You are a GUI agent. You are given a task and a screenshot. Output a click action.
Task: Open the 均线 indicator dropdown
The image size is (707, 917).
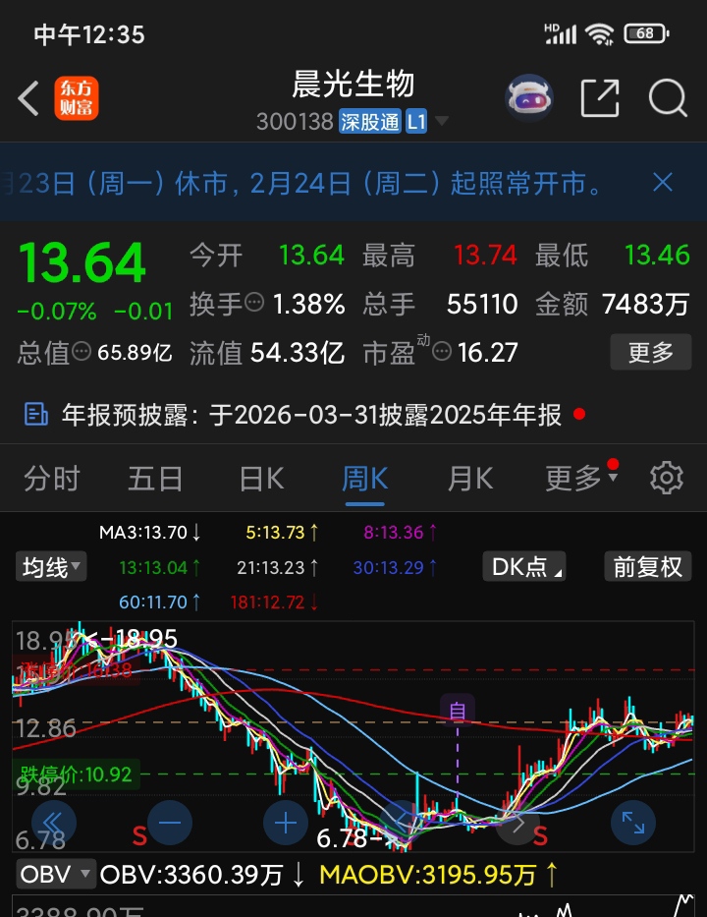coord(51,567)
